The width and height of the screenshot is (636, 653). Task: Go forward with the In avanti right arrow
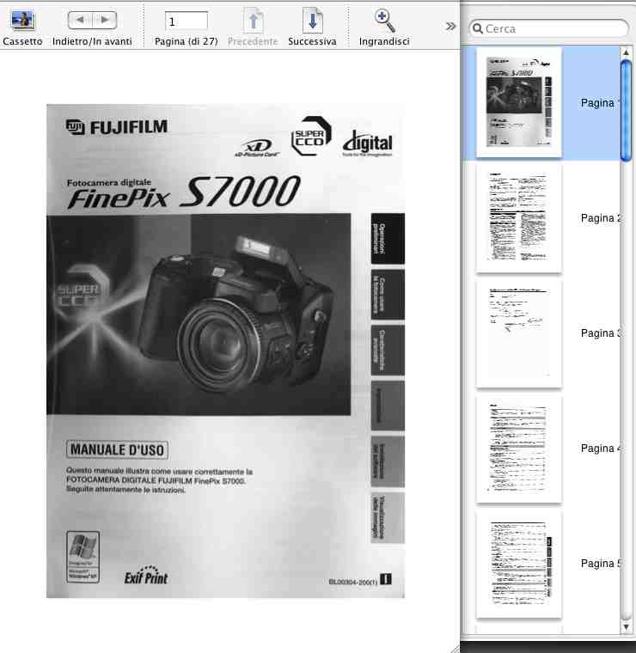click(x=104, y=20)
